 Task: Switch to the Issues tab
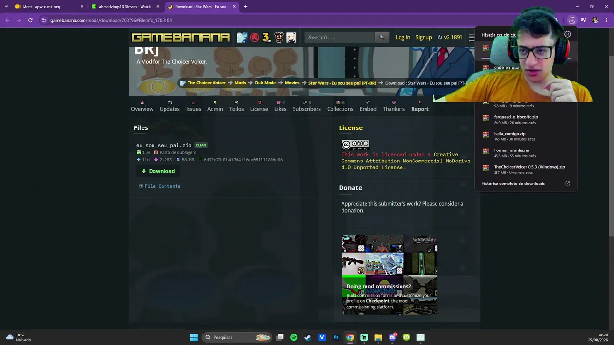click(x=193, y=106)
